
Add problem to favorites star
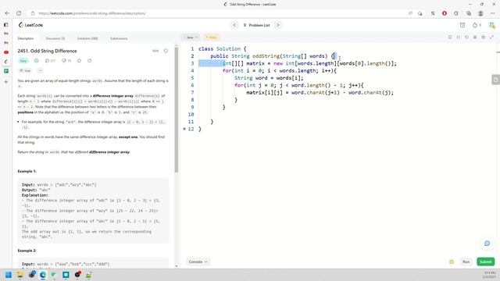(x=79, y=61)
